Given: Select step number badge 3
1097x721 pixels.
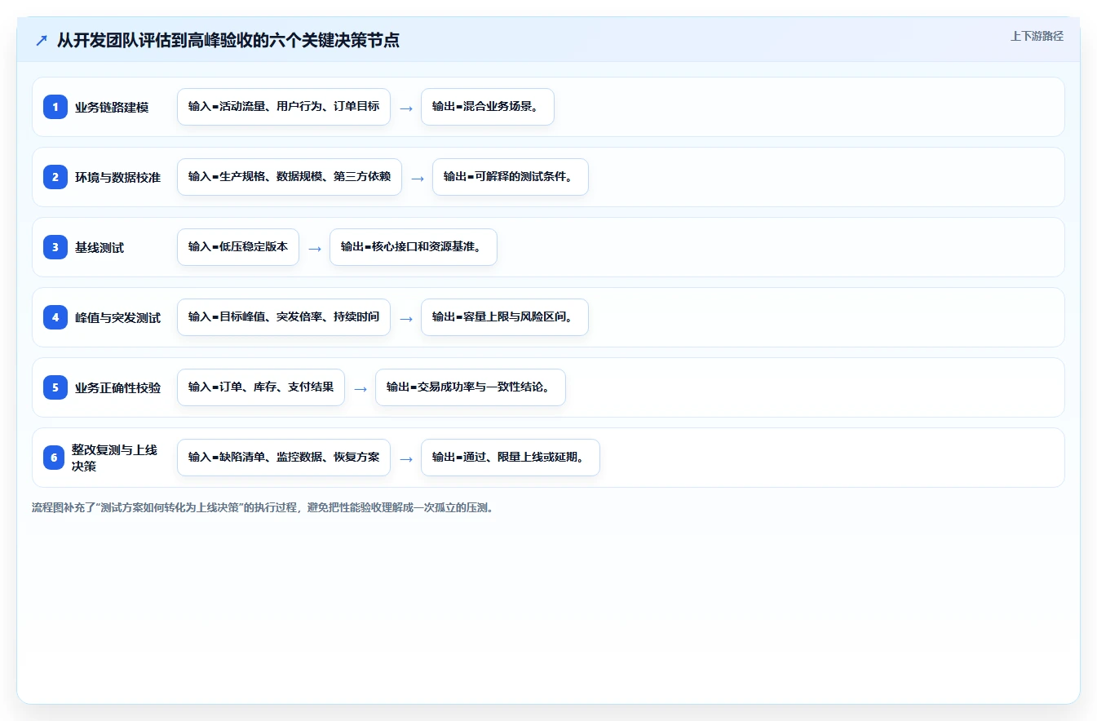Looking at the screenshot, I should 55,247.
